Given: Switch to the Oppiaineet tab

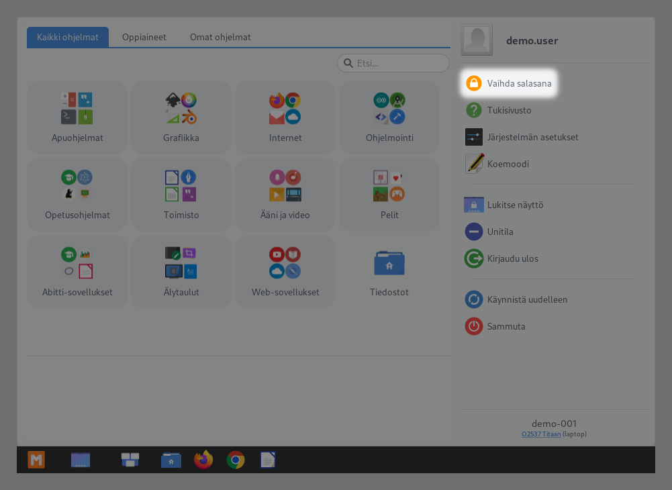Looking at the screenshot, I should click(144, 38).
